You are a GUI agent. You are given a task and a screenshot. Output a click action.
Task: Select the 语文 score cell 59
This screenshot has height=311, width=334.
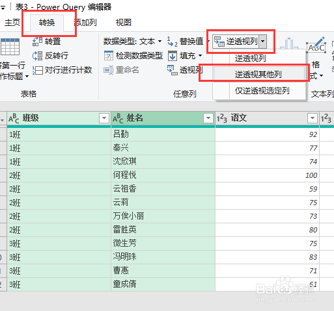point(267,189)
